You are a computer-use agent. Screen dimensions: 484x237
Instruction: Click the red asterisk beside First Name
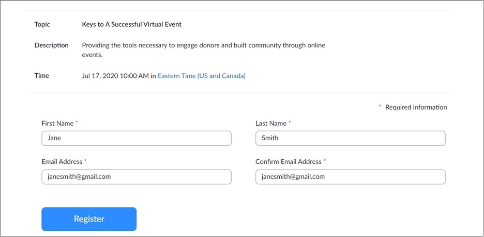77,123
